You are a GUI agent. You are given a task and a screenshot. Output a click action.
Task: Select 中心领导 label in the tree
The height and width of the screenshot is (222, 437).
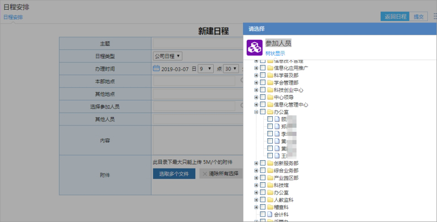click(x=284, y=97)
